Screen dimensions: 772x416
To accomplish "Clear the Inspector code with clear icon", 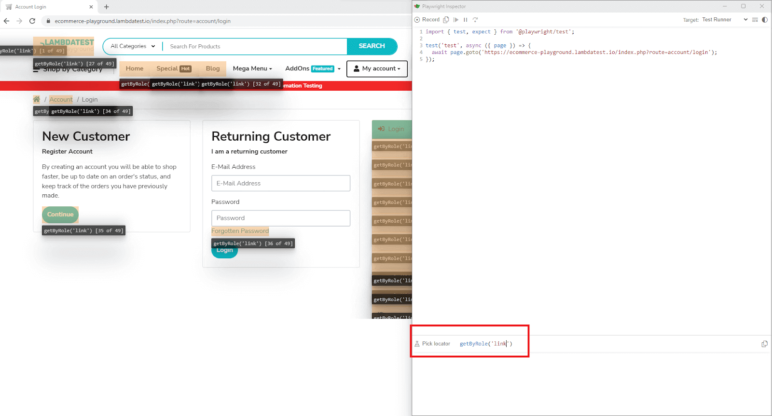I will (x=755, y=20).
